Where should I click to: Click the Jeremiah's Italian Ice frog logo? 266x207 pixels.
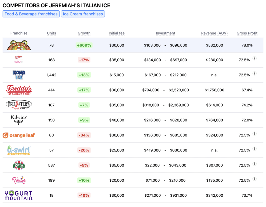[x=19, y=45]
